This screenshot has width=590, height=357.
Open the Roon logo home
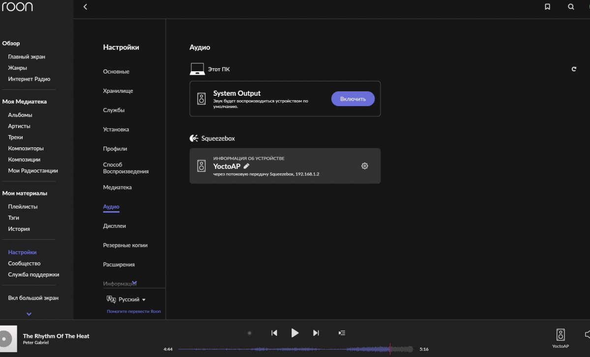[17, 7]
